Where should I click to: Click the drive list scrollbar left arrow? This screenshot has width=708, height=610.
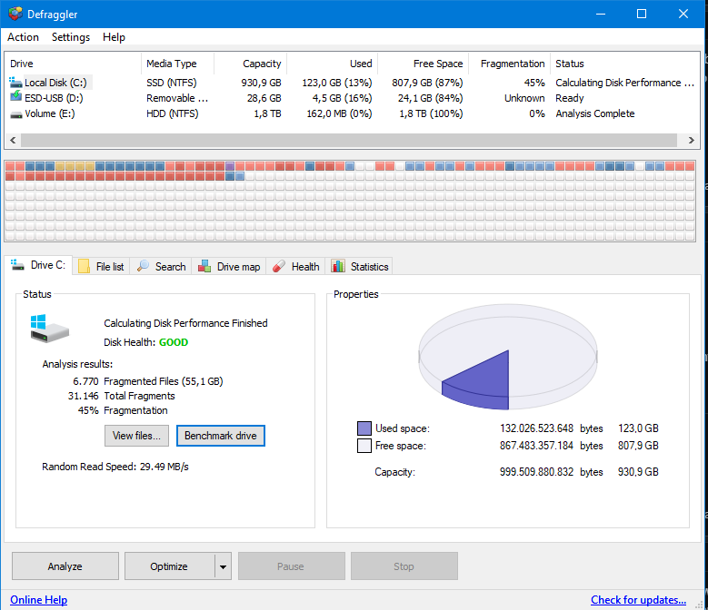tap(13, 140)
